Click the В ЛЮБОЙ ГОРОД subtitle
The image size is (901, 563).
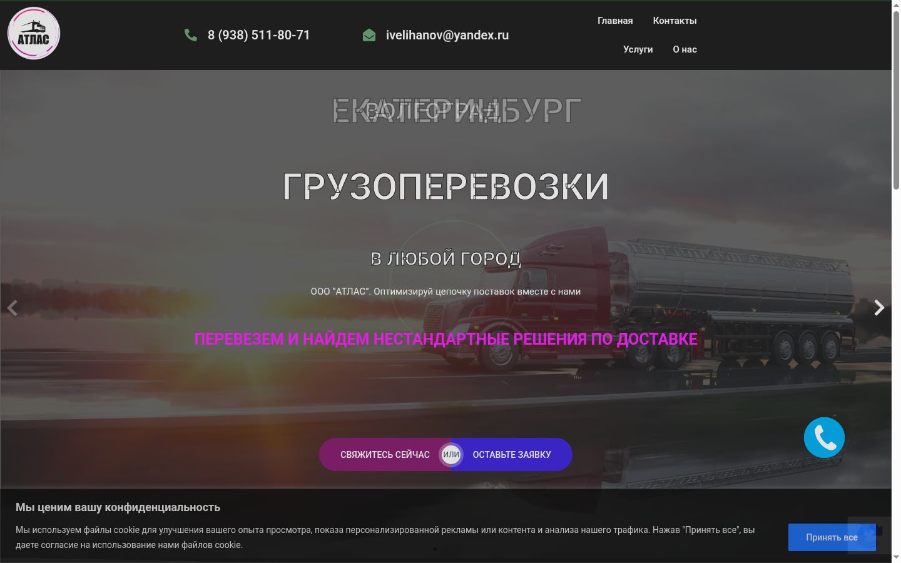click(445, 258)
